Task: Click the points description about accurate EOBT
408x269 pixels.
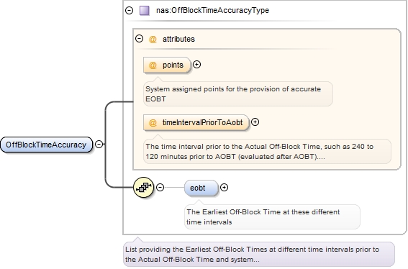Action: tap(238, 94)
